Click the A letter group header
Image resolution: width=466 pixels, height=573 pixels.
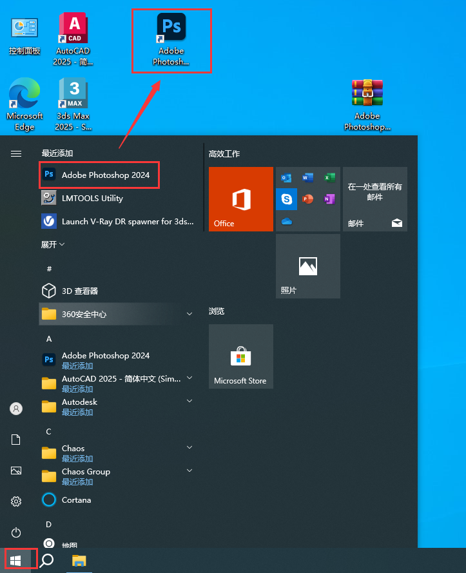tap(49, 339)
